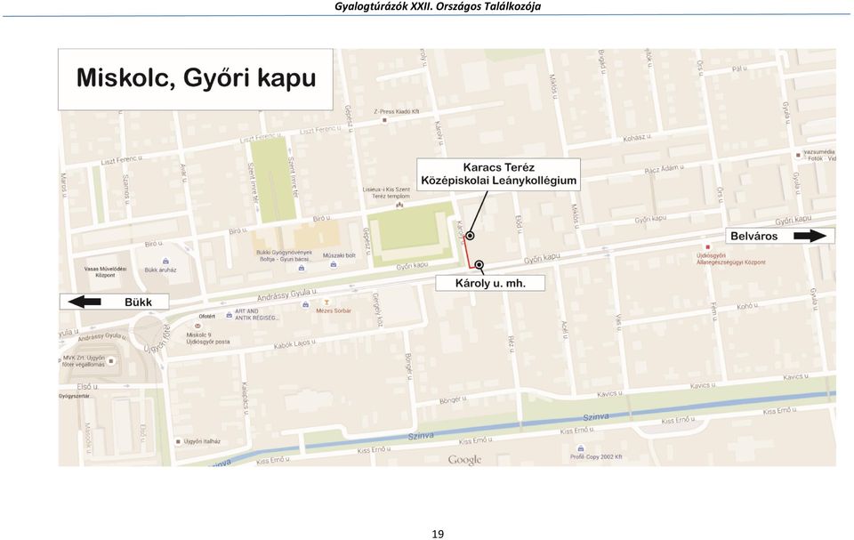Click the black arrow pointing to Bükk
This screenshot has height=540, width=854.
click(85, 302)
